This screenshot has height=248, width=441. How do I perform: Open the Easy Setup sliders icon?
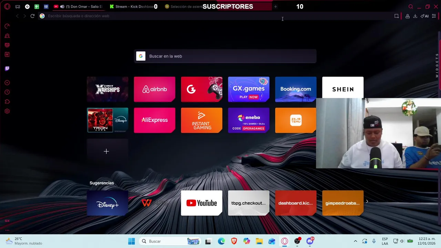(434, 16)
